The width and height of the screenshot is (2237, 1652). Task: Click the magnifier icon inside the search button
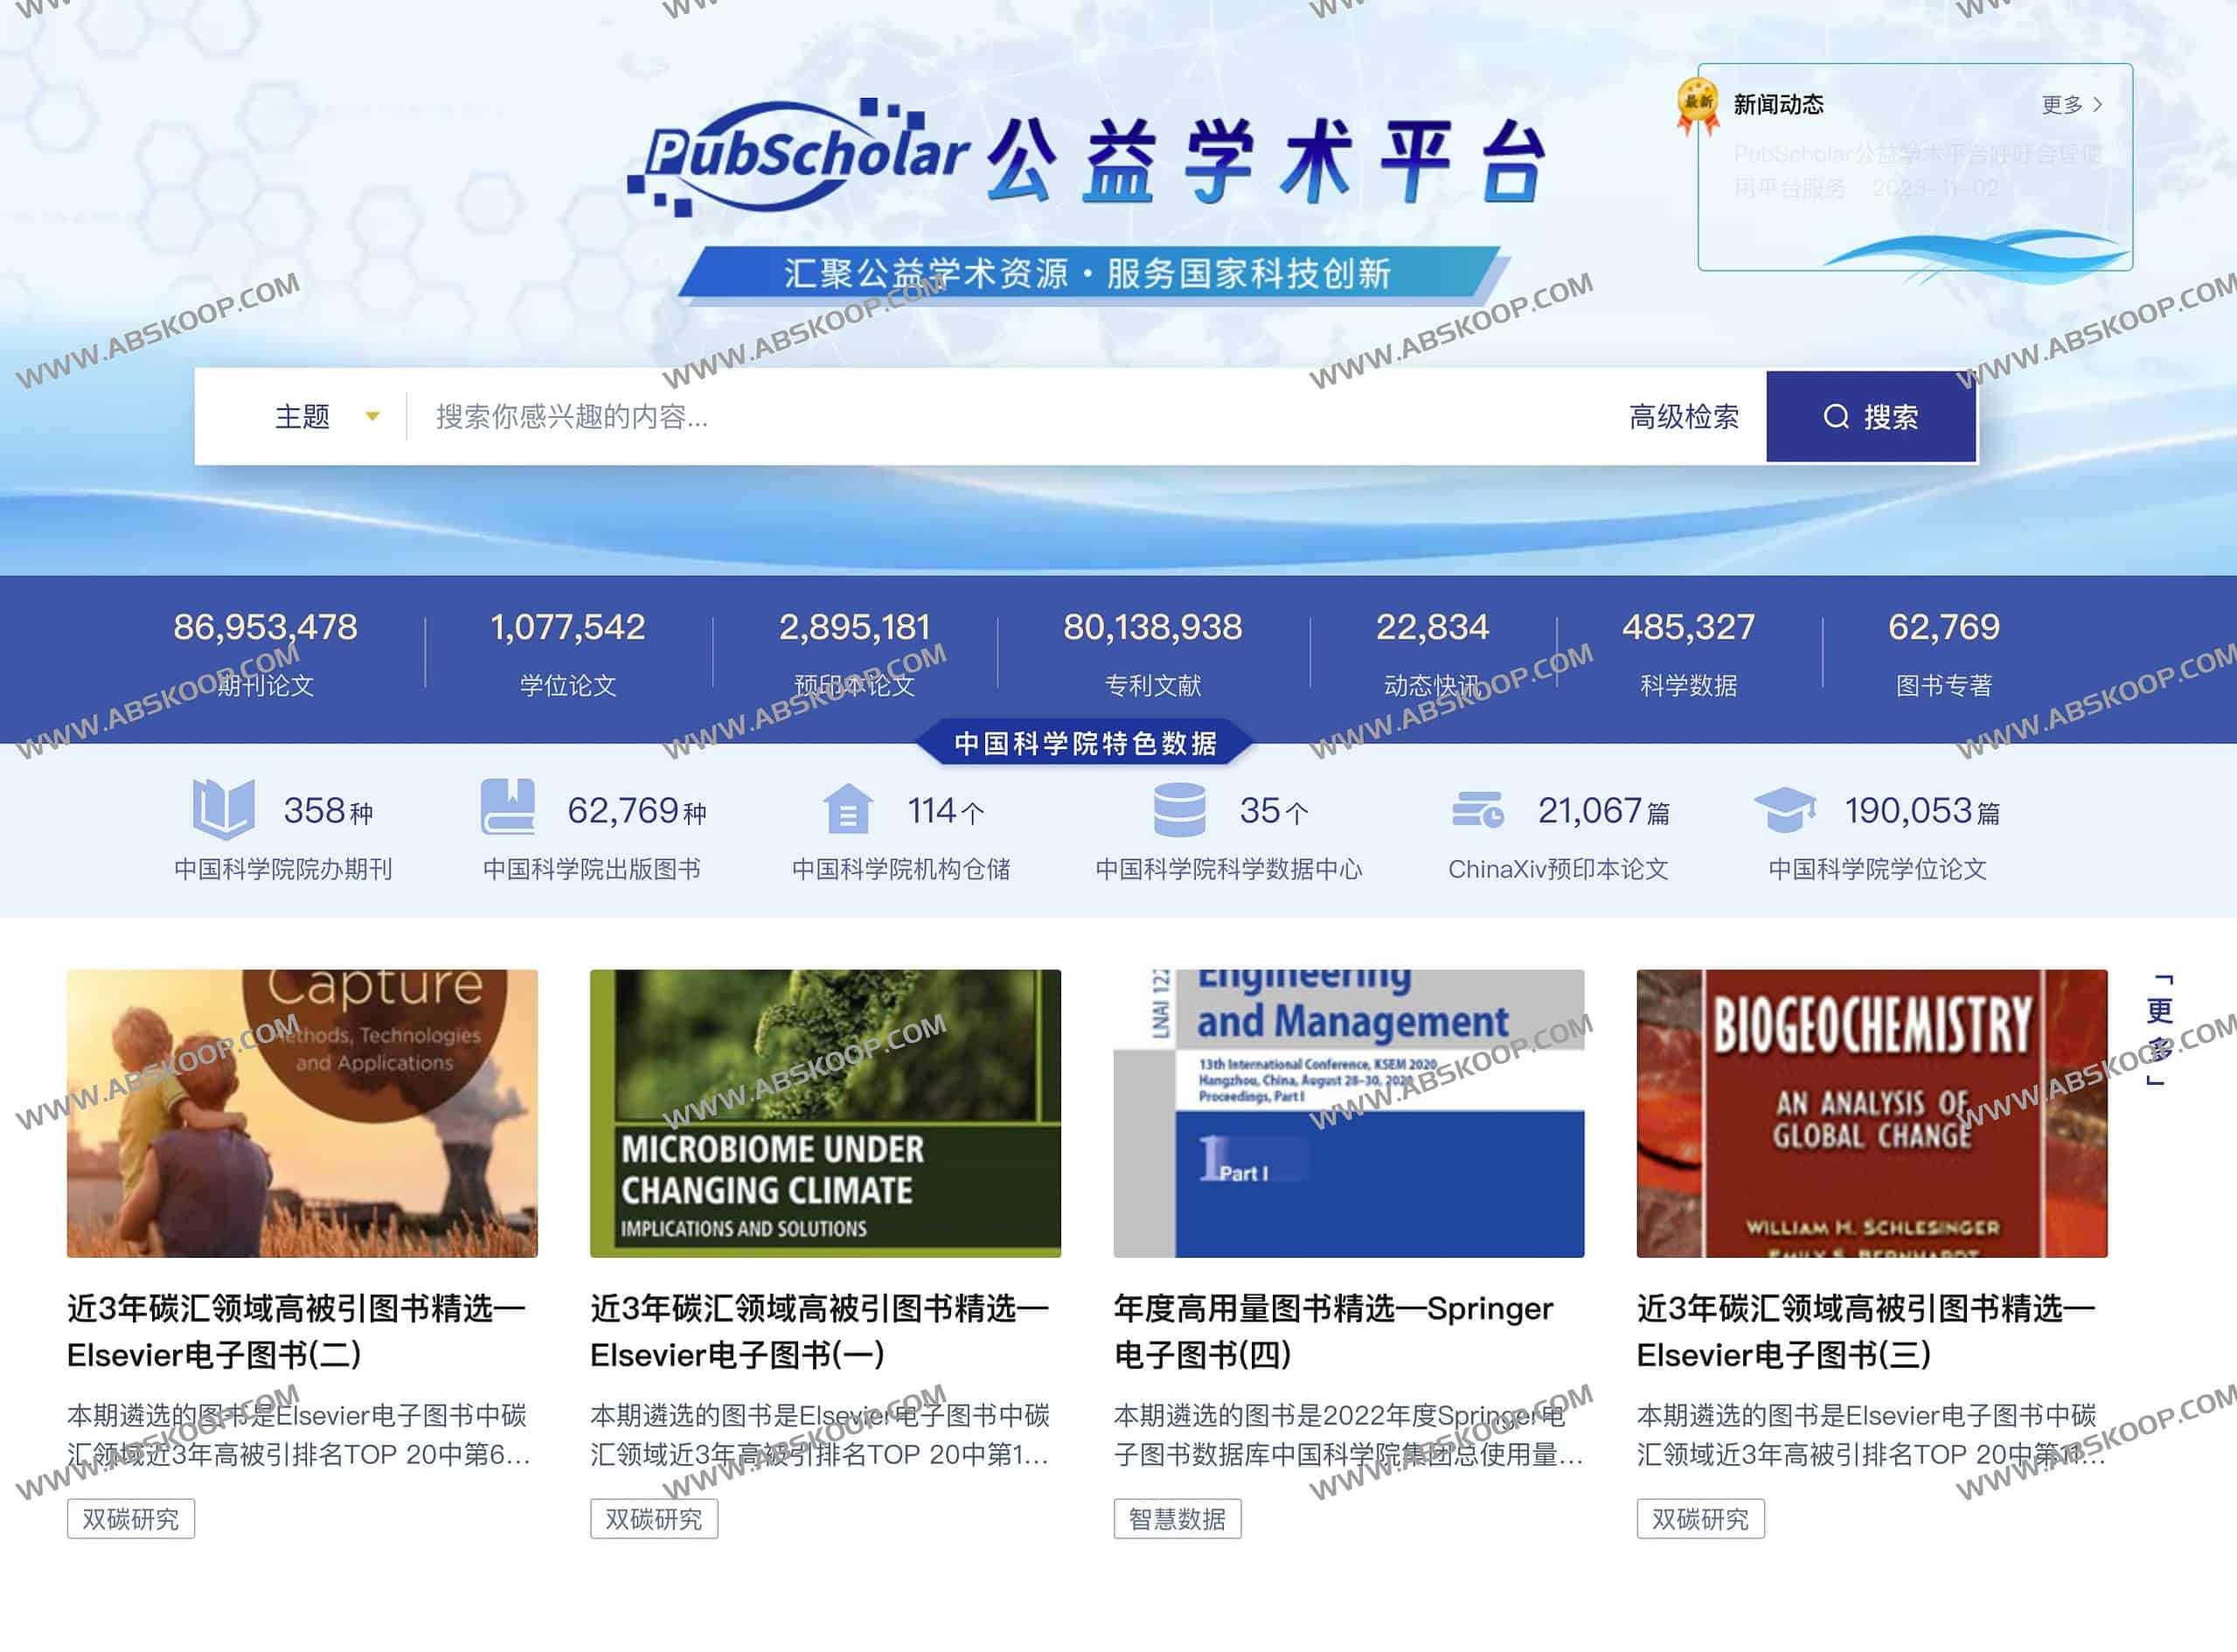1837,417
